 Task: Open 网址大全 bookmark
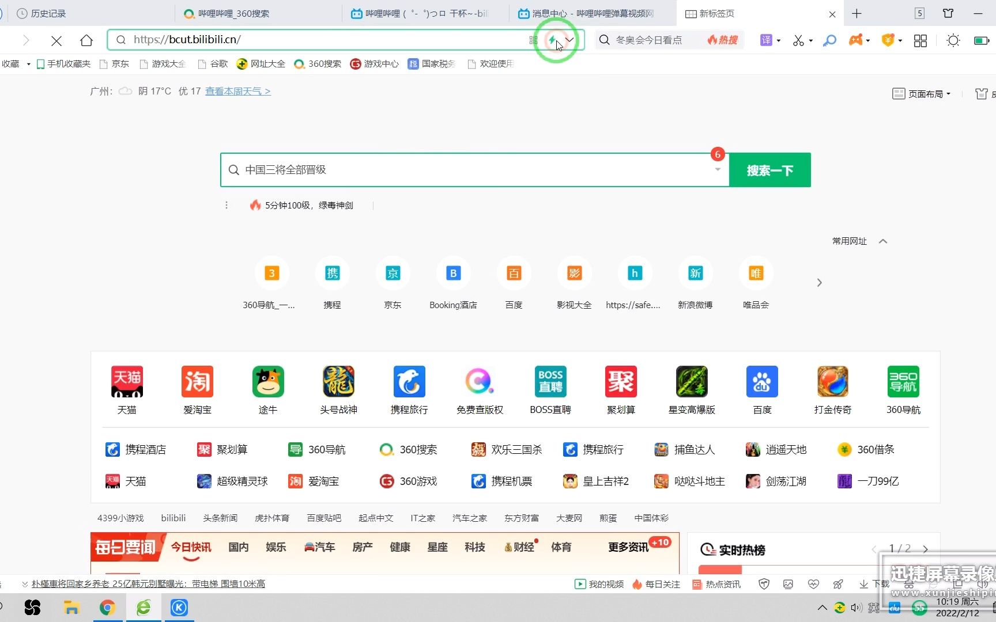pos(261,64)
